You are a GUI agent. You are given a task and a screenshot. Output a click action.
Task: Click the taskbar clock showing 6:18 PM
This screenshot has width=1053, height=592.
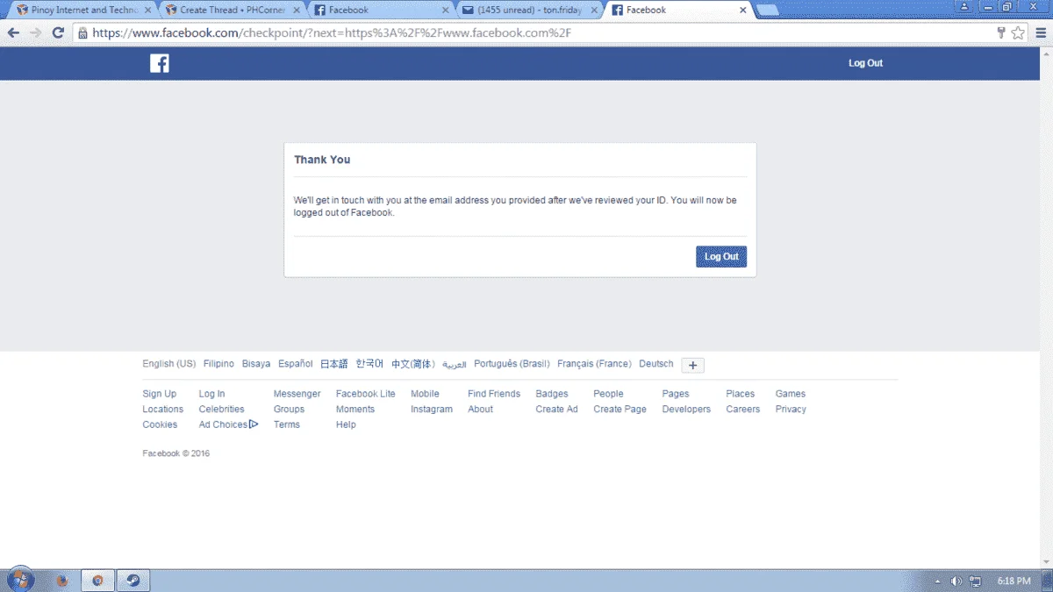[x=1014, y=581]
